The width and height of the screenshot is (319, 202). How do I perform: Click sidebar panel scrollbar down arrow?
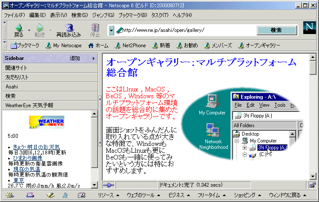coord(94,185)
